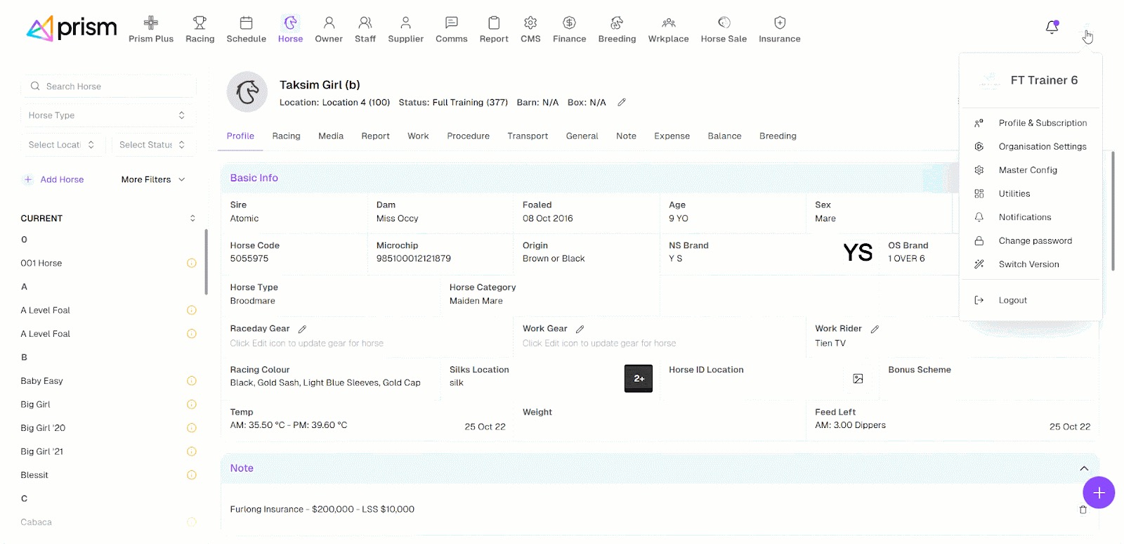Click the Work Rider edit pencil
Viewport: 1124px width, 544px height.
pos(875,329)
